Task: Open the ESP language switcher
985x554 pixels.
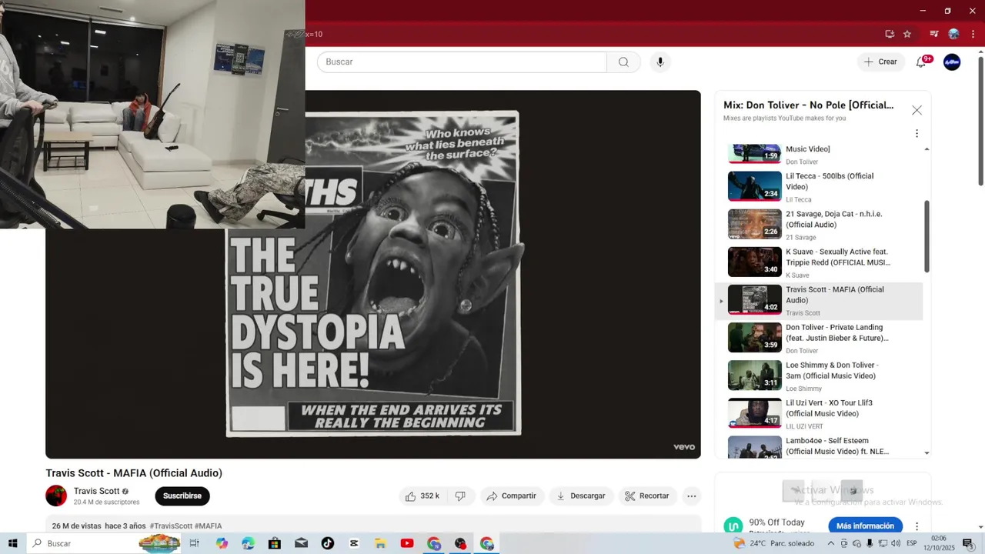Action: [912, 543]
